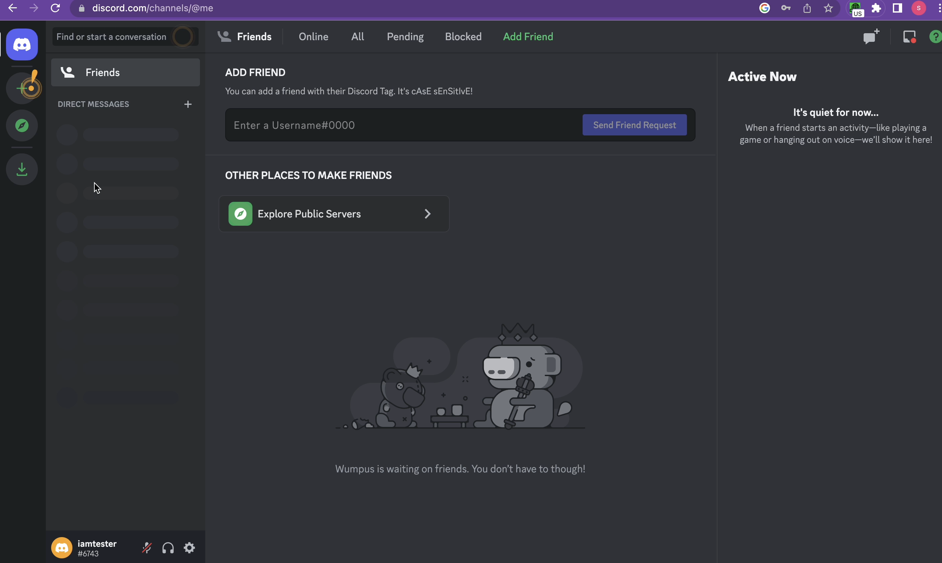Image resolution: width=942 pixels, height=563 pixels.
Task: Open the Inbox icon
Action: (909, 37)
